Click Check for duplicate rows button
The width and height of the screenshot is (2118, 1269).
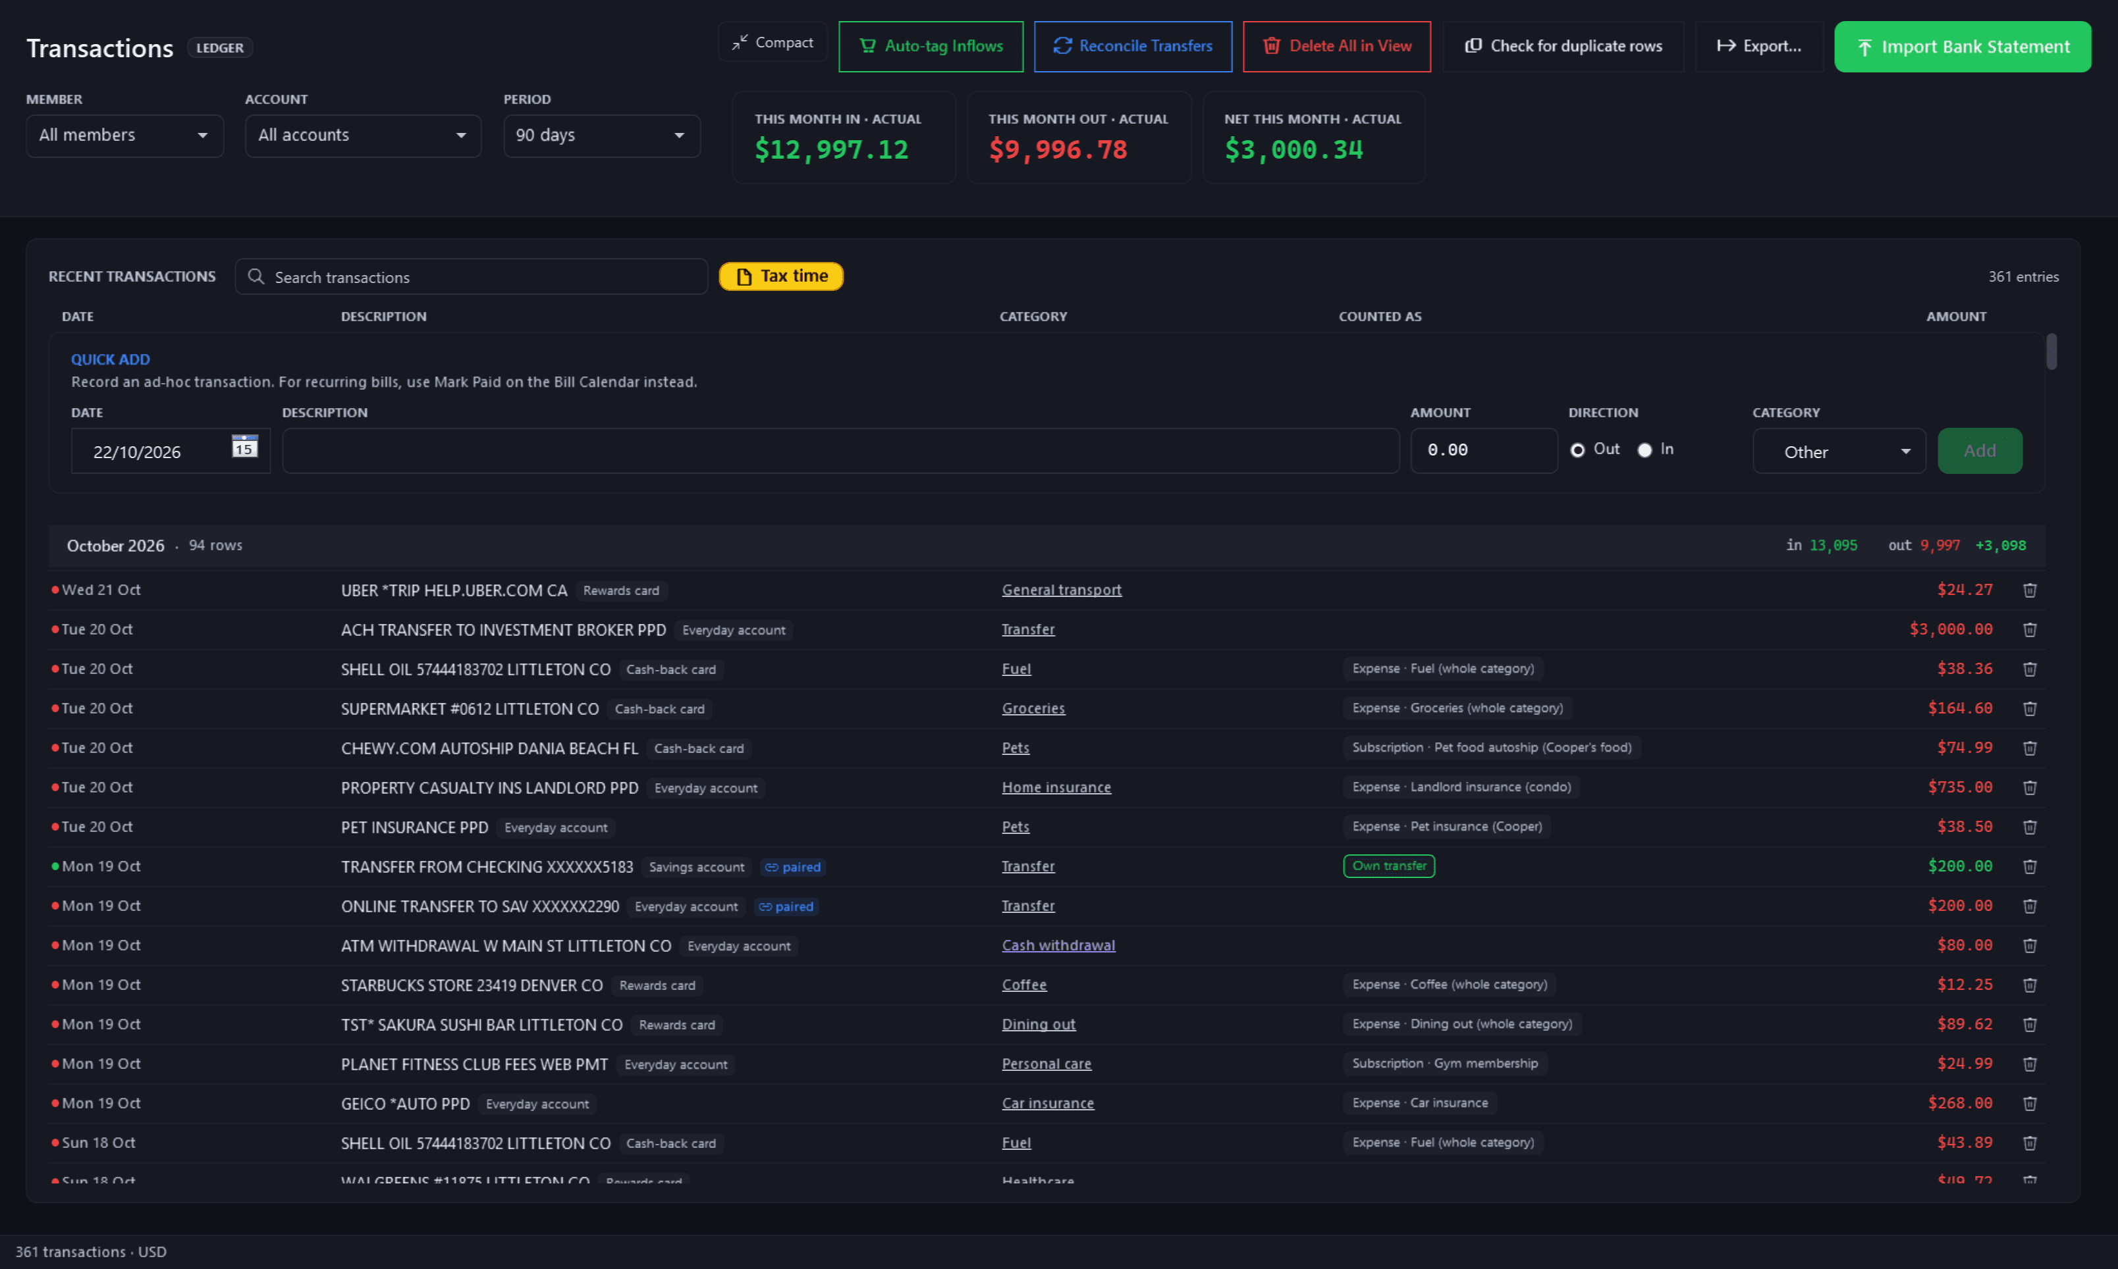pyautogui.click(x=1563, y=46)
